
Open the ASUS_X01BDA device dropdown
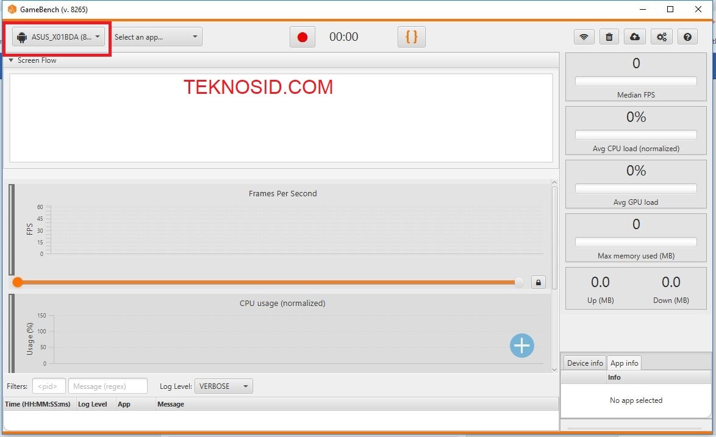tap(59, 37)
